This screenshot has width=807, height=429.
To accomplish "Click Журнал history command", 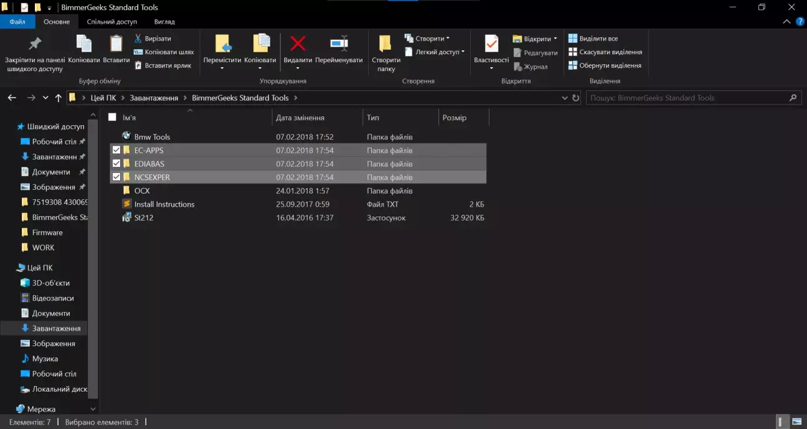I will [x=530, y=67].
